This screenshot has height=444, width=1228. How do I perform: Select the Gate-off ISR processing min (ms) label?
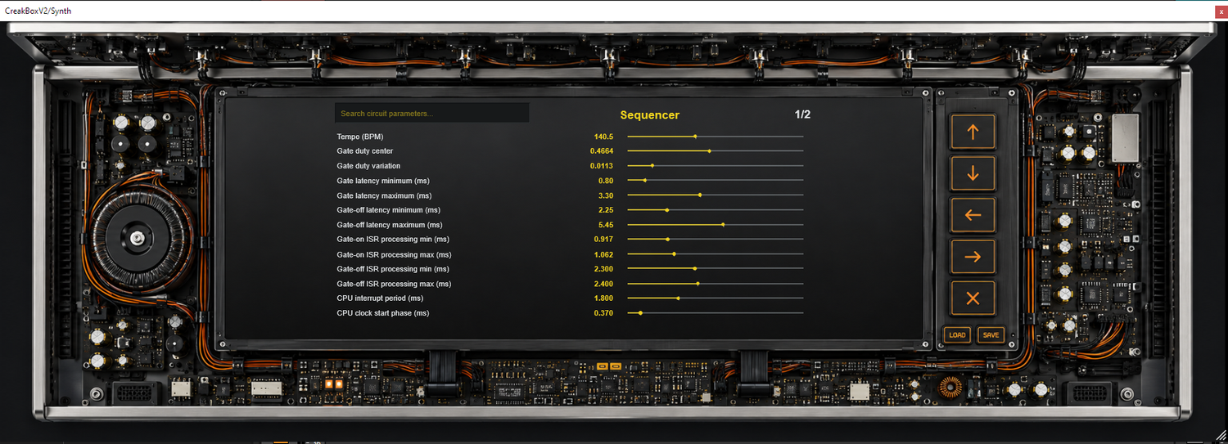[x=393, y=269]
